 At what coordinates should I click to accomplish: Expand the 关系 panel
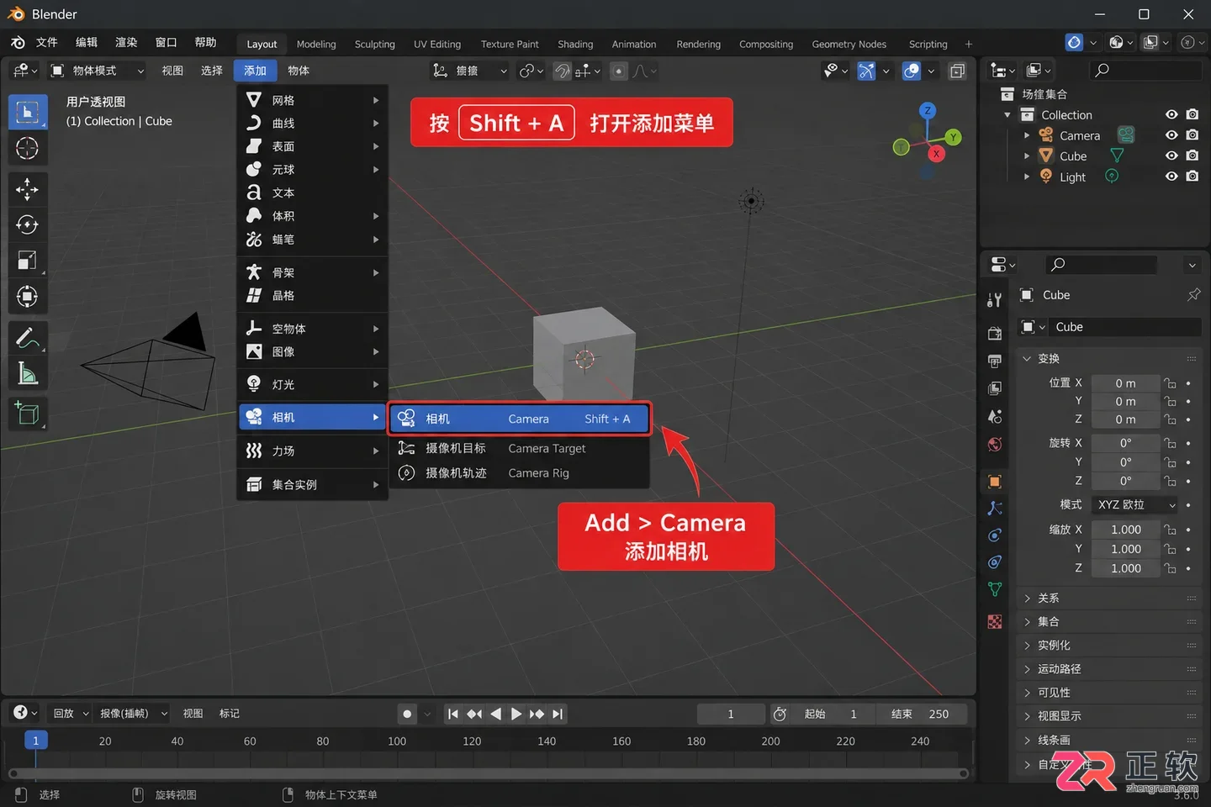(1109, 599)
